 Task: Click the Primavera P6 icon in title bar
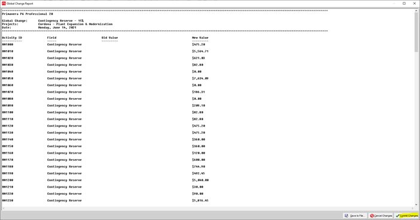click(x=4, y=4)
